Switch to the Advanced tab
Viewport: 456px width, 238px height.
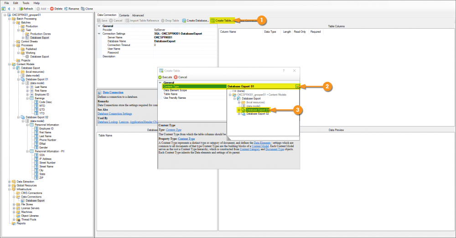click(138, 15)
